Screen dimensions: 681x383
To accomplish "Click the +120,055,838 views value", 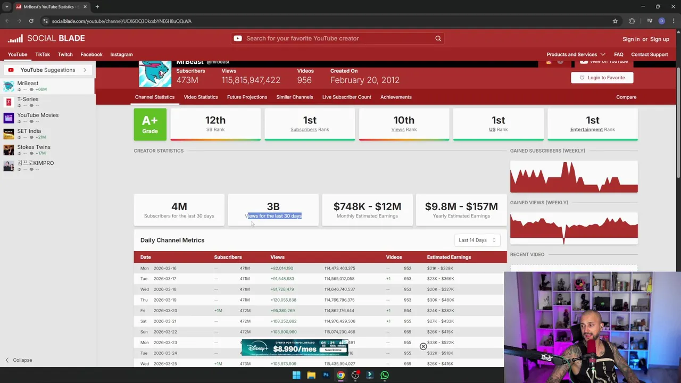I will 284,300.
